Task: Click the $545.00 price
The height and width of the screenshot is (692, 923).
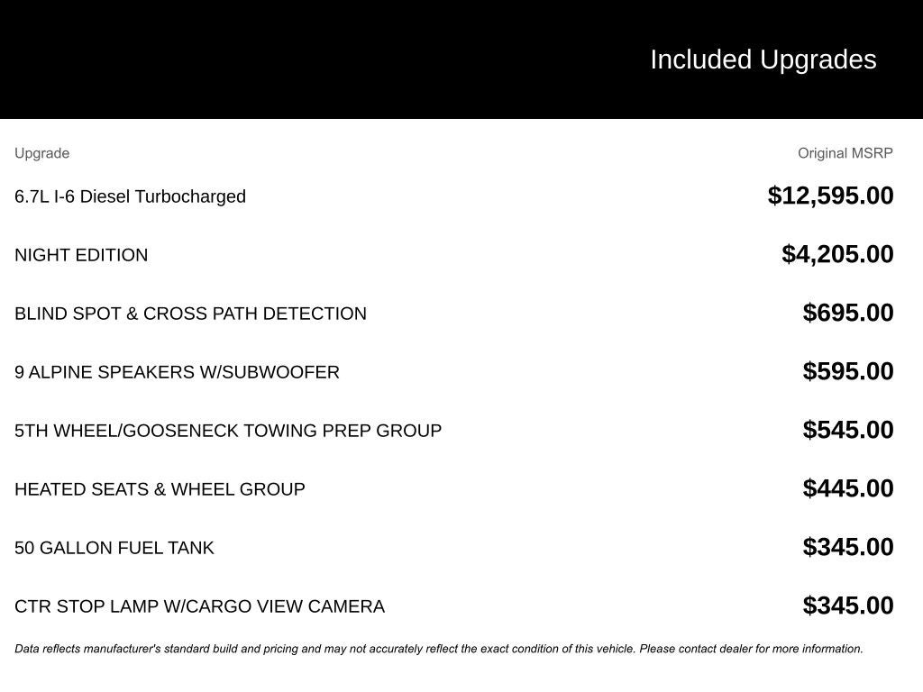Action: point(848,430)
